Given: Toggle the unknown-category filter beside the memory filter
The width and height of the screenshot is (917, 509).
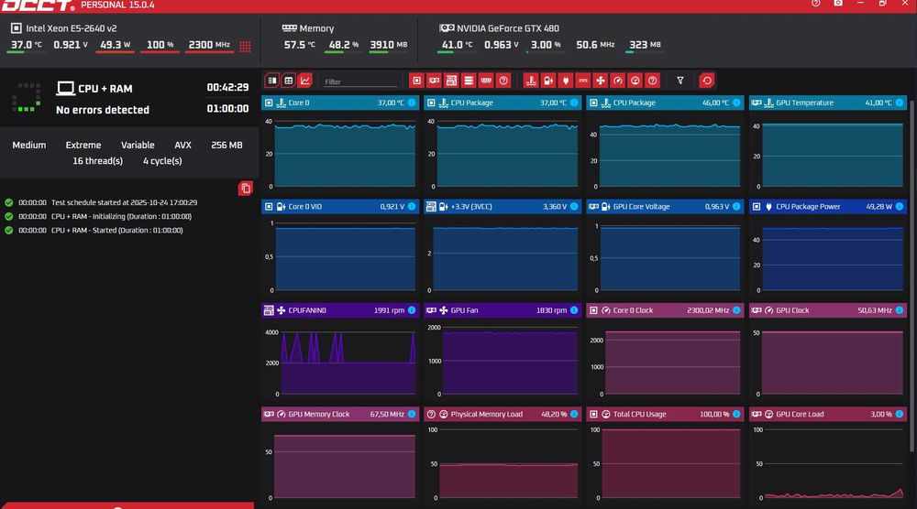Looking at the screenshot, I should 503,81.
